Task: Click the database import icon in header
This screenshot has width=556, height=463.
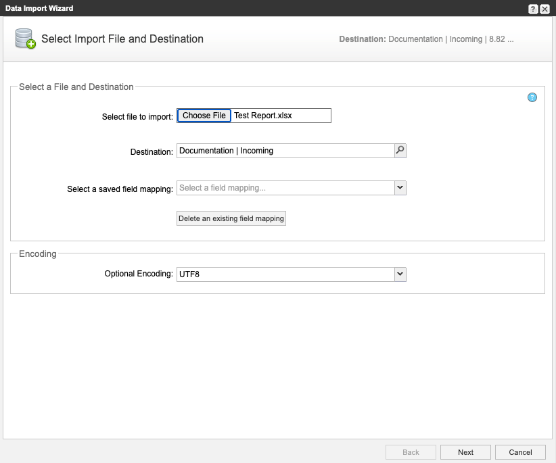Action: tap(25, 39)
